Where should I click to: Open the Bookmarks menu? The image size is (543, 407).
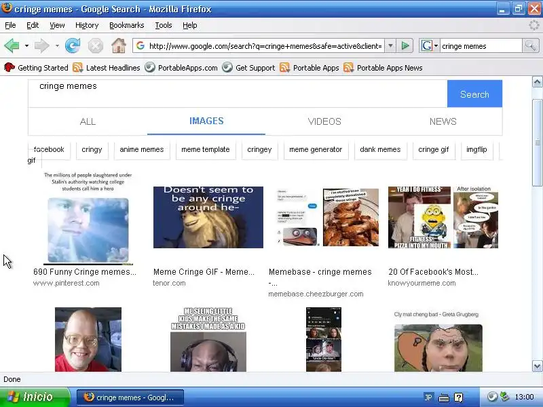pos(126,25)
